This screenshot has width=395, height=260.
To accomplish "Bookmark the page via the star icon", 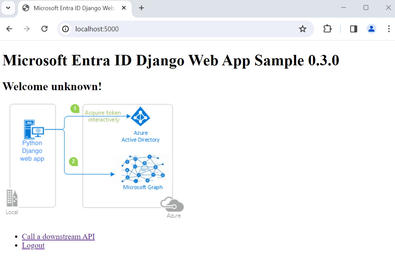I will pyautogui.click(x=303, y=29).
